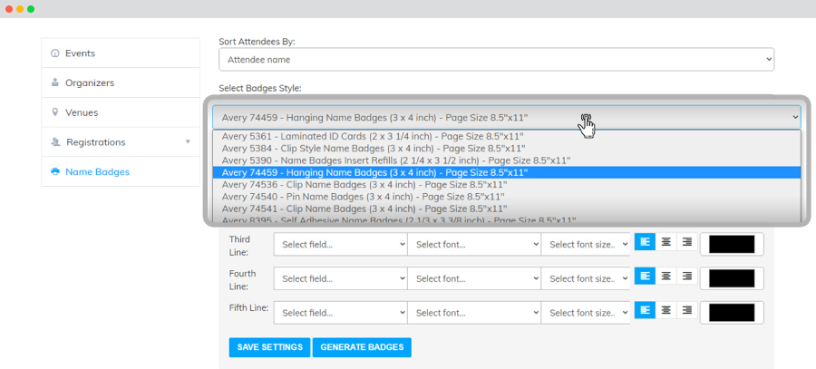
Task: Align Fifth Line text left
Action: 645,310
